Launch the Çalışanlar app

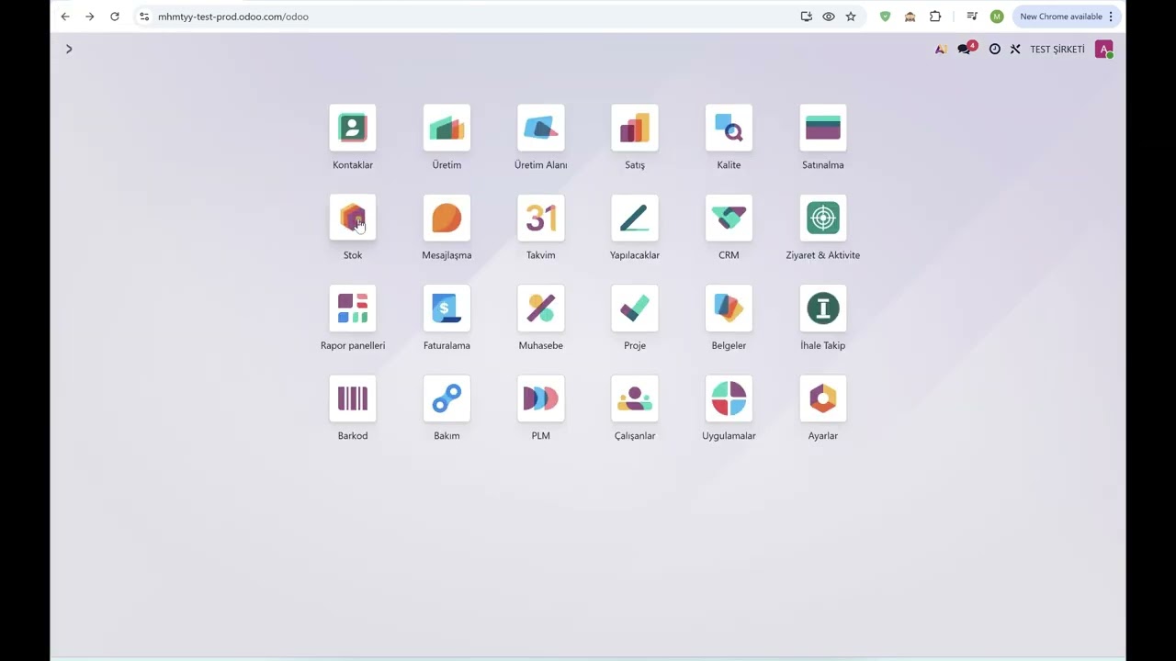pyautogui.click(x=635, y=398)
